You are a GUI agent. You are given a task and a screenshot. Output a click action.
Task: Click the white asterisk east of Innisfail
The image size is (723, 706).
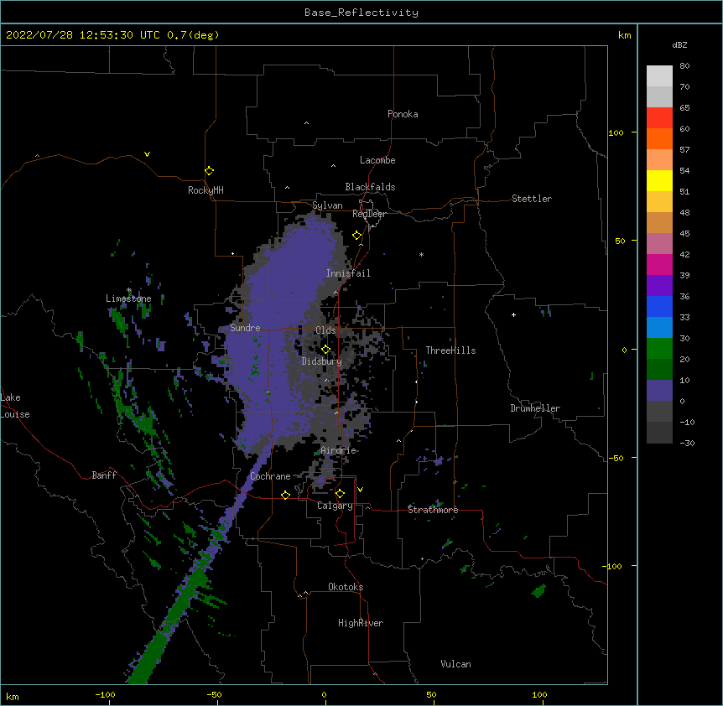click(421, 254)
